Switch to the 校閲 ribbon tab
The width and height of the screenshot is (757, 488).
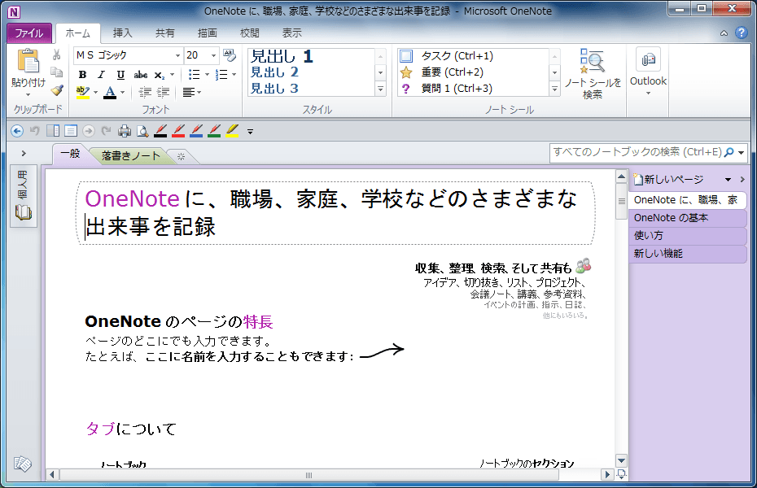point(250,33)
